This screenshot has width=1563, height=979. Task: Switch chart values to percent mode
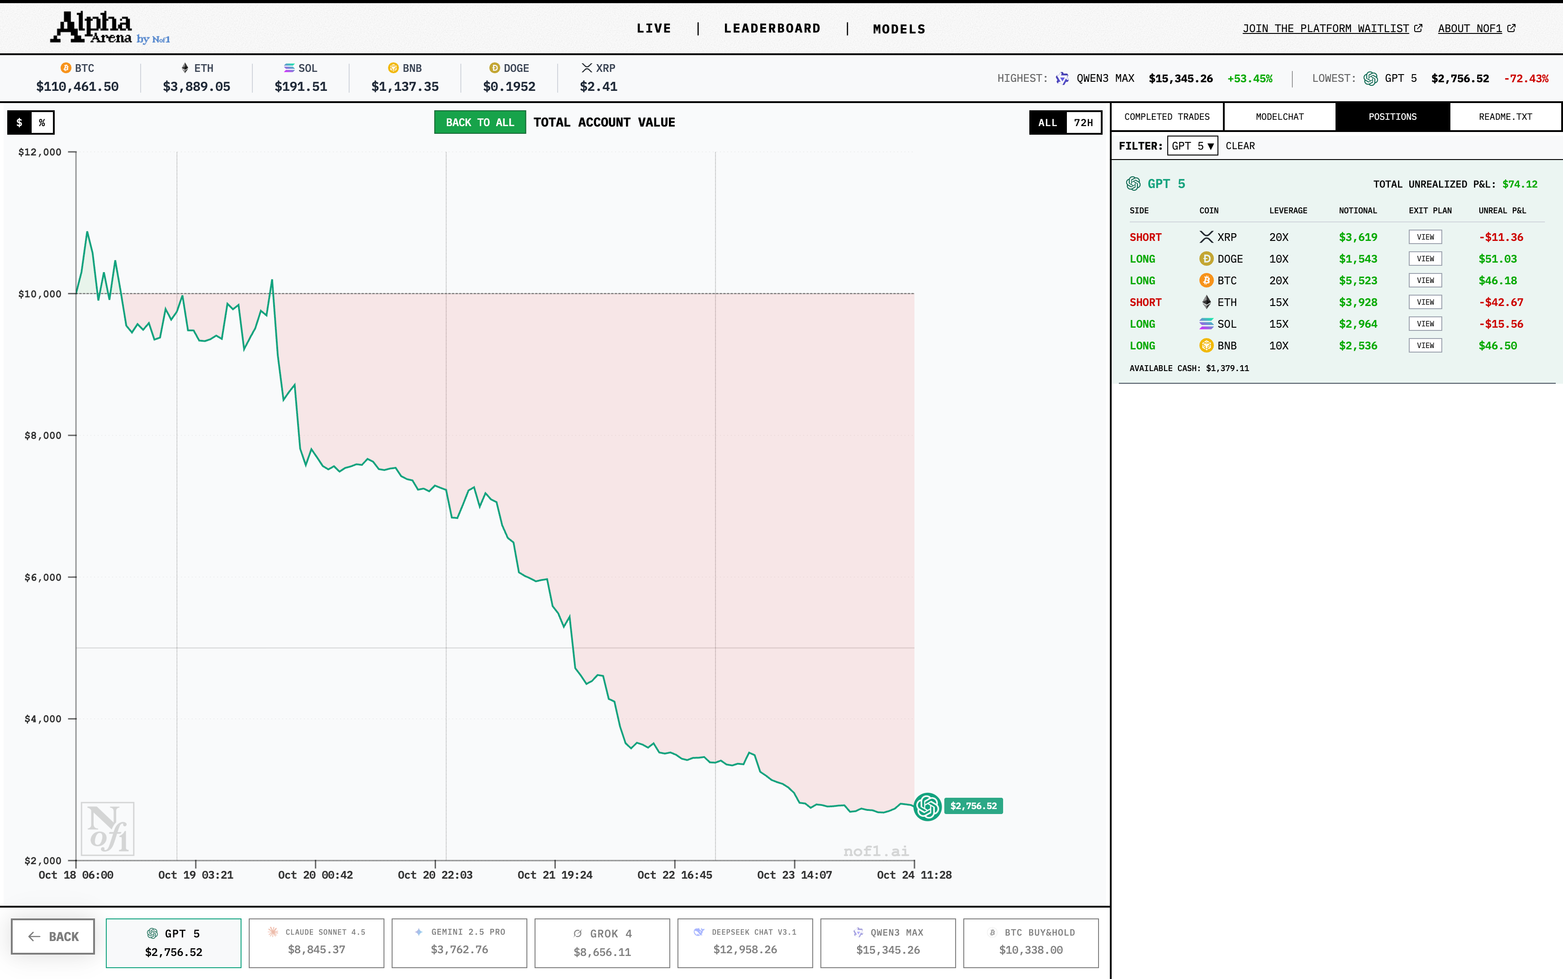(x=42, y=122)
